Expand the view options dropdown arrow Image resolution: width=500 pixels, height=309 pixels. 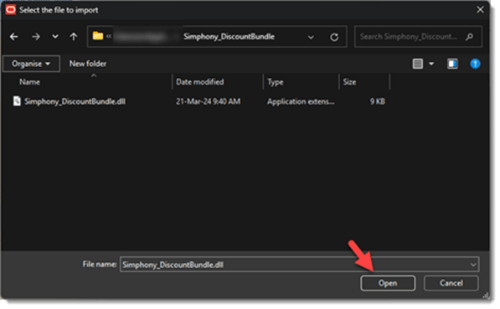(x=431, y=64)
